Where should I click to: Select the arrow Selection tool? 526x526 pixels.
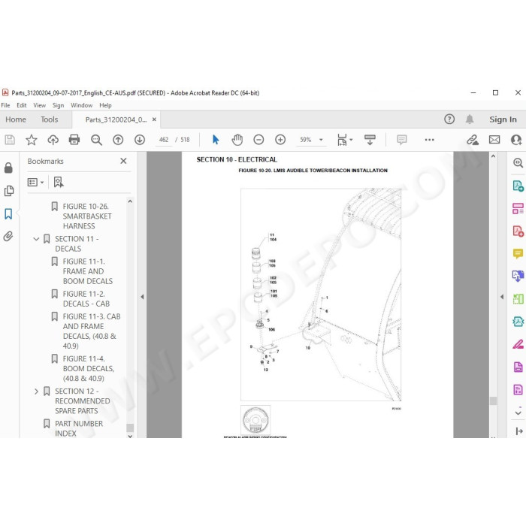click(x=216, y=140)
